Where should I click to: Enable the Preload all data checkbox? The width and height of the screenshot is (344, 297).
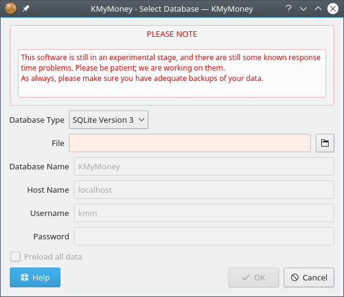point(15,256)
